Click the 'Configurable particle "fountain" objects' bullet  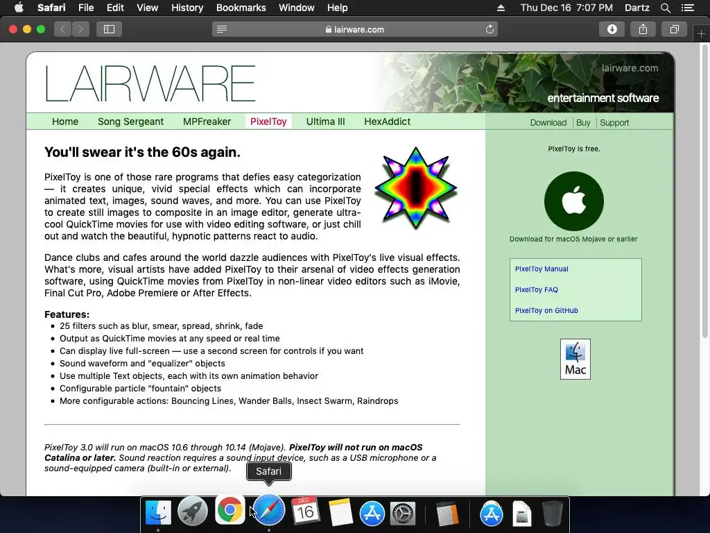pos(140,389)
